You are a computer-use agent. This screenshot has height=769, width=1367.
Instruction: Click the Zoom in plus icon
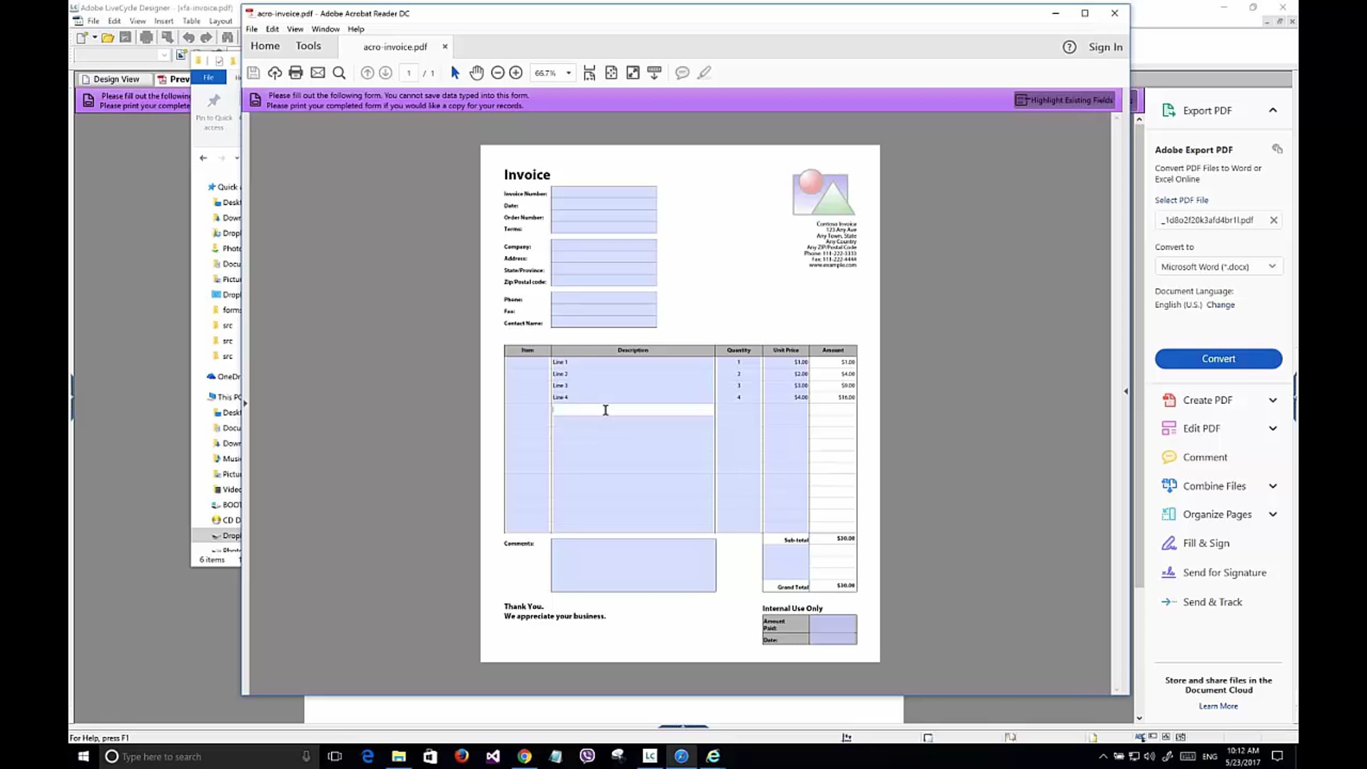pyautogui.click(x=516, y=72)
